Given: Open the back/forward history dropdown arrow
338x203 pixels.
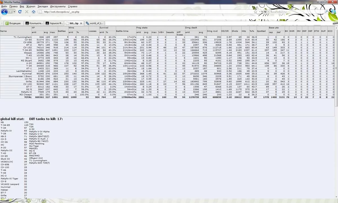Looking at the screenshot, I should tap(14, 12).
